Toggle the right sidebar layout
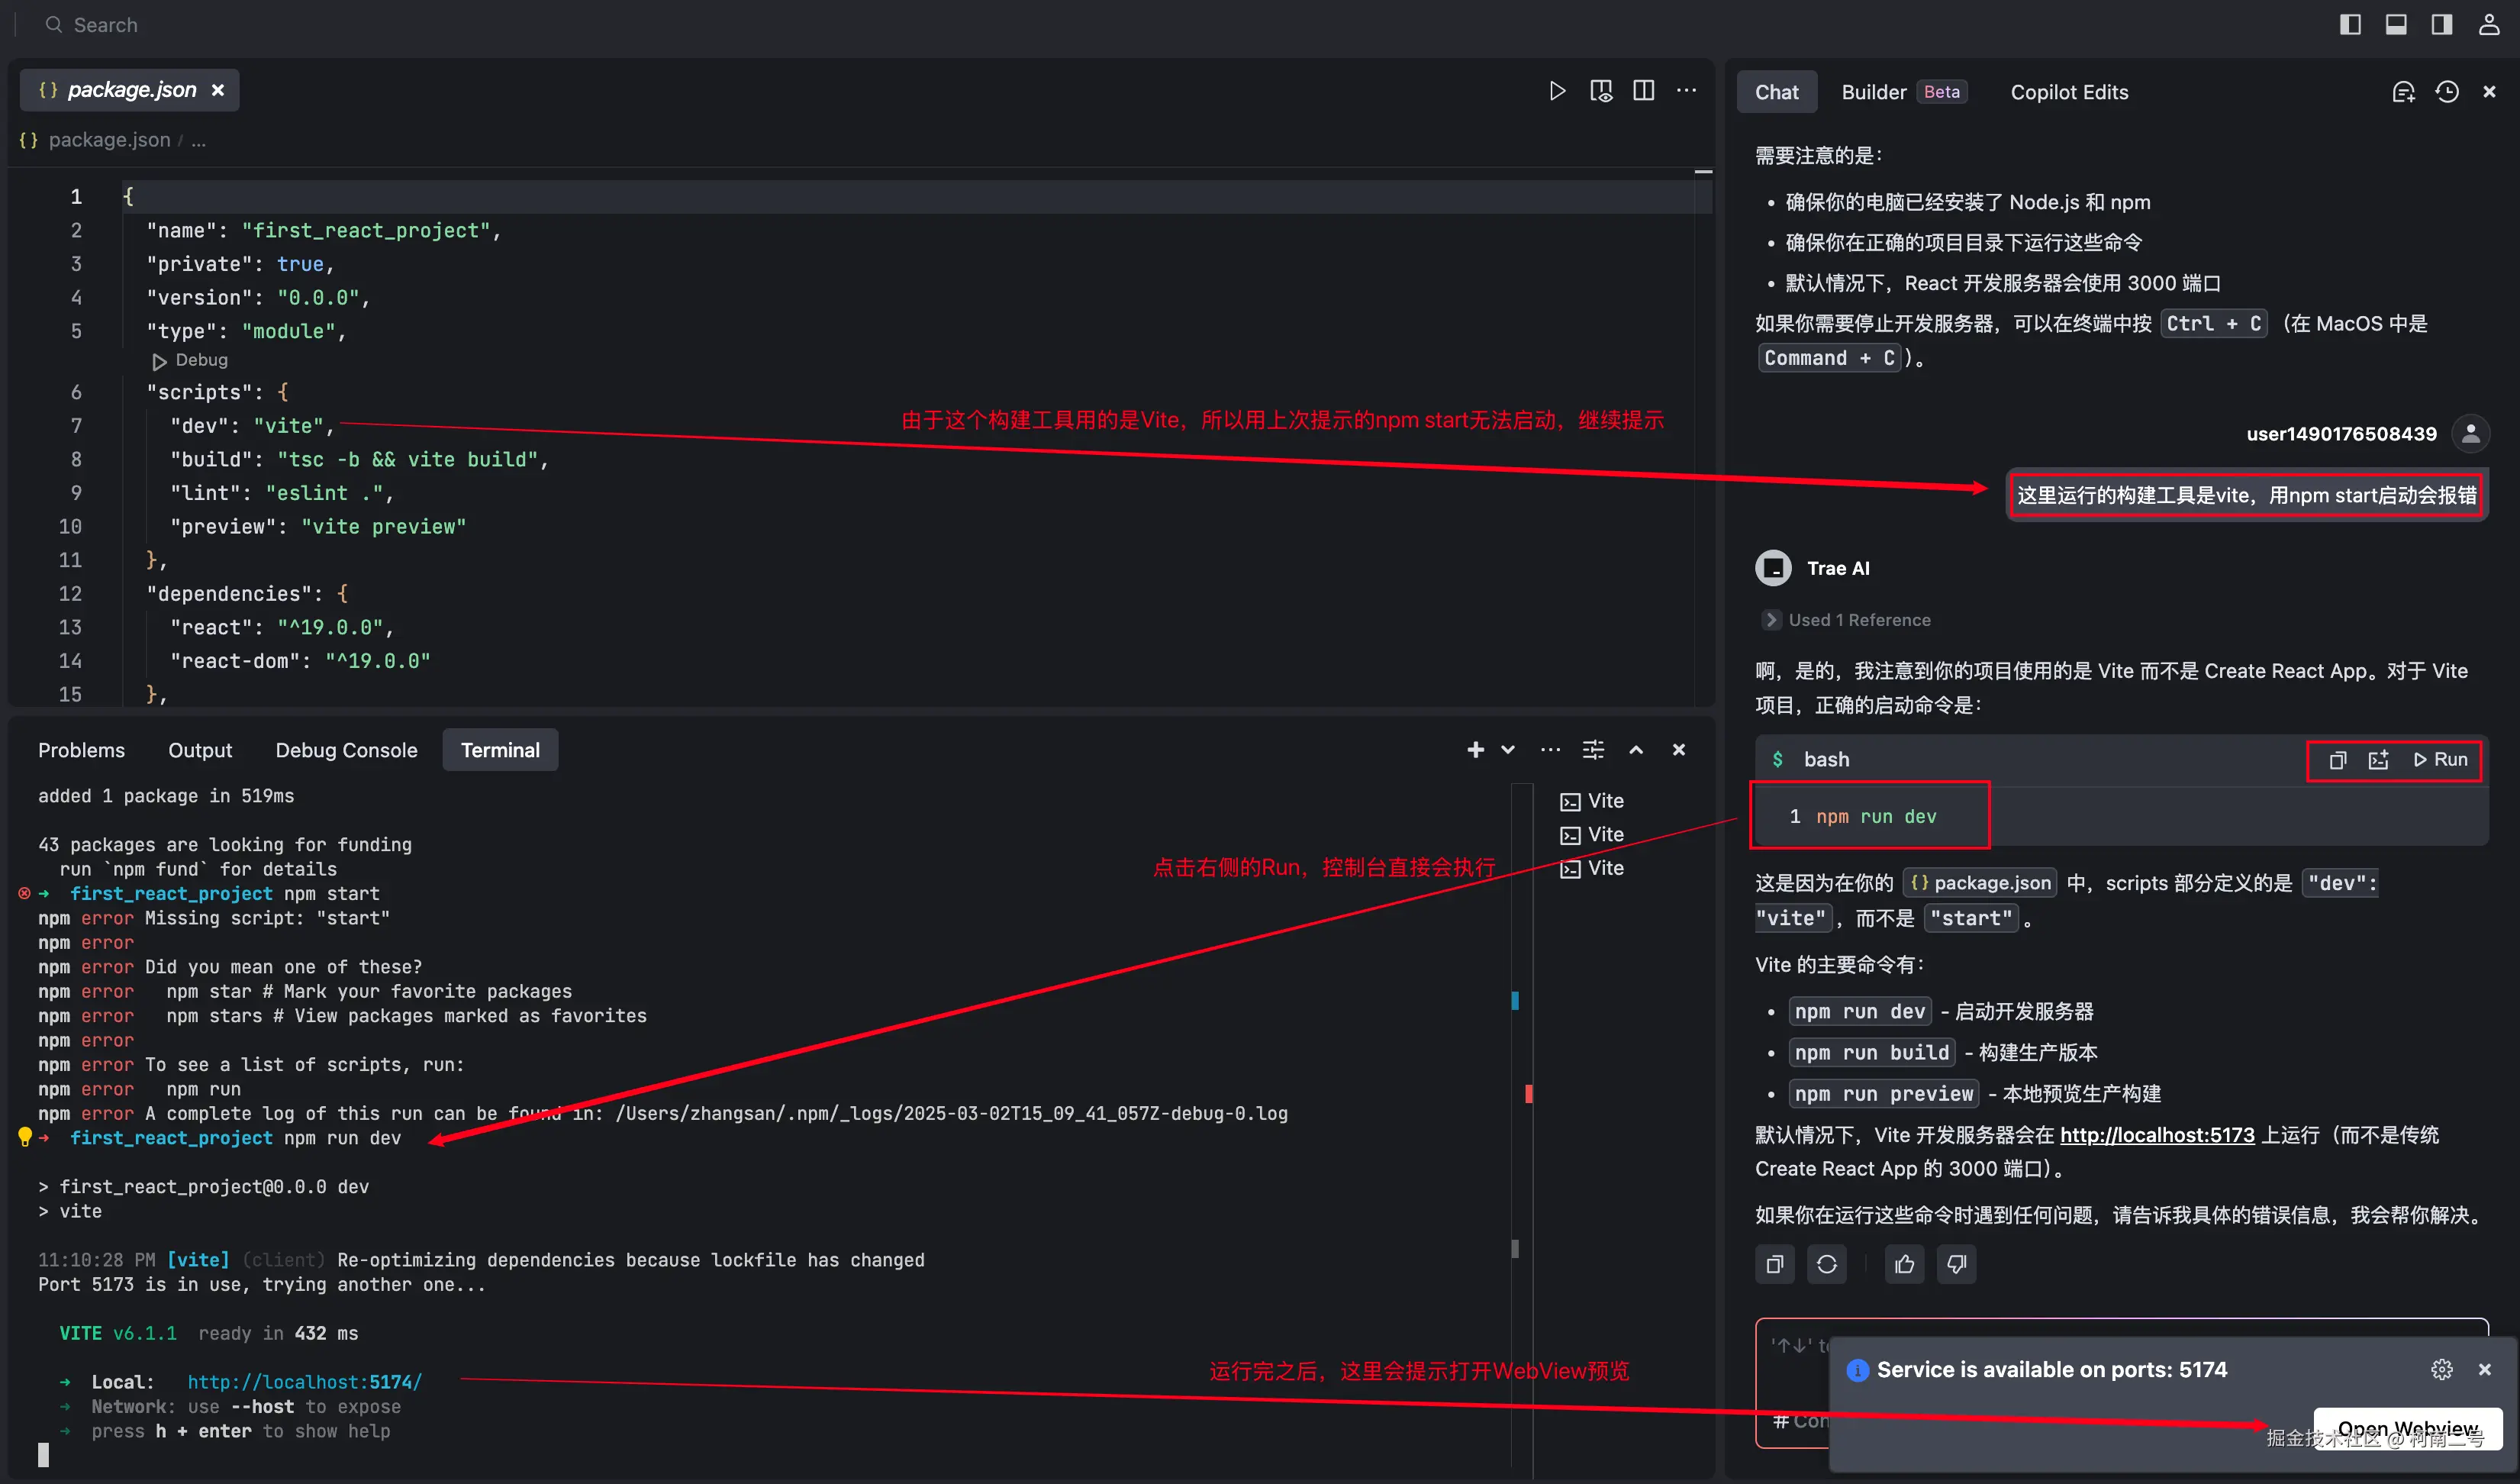 pyautogui.click(x=2441, y=25)
